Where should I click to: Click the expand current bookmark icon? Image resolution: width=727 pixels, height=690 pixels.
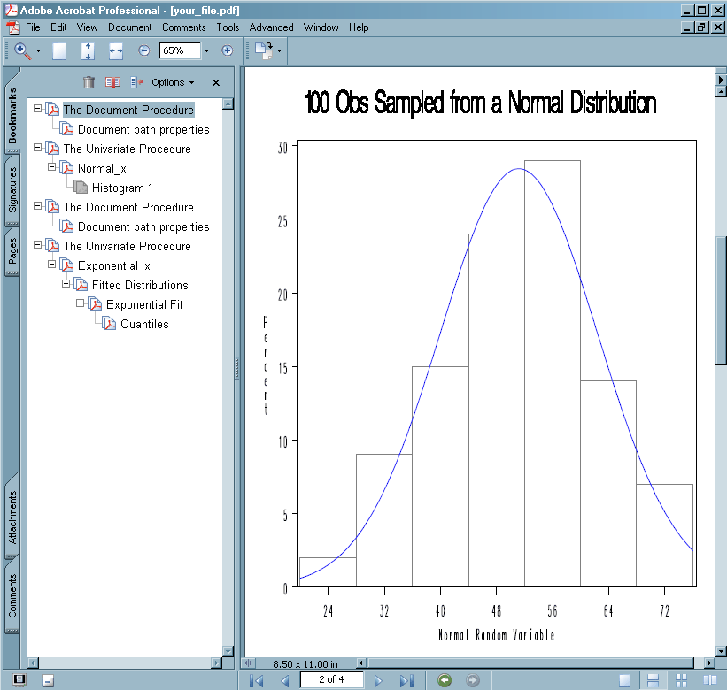135,82
